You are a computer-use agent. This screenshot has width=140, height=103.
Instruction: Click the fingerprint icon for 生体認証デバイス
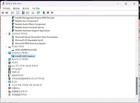point(9,94)
